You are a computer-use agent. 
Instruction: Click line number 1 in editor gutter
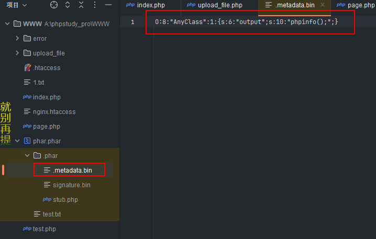[132, 22]
